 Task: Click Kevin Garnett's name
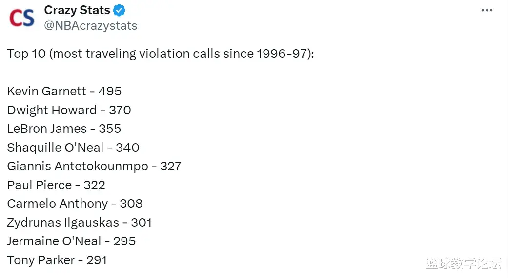47,91
